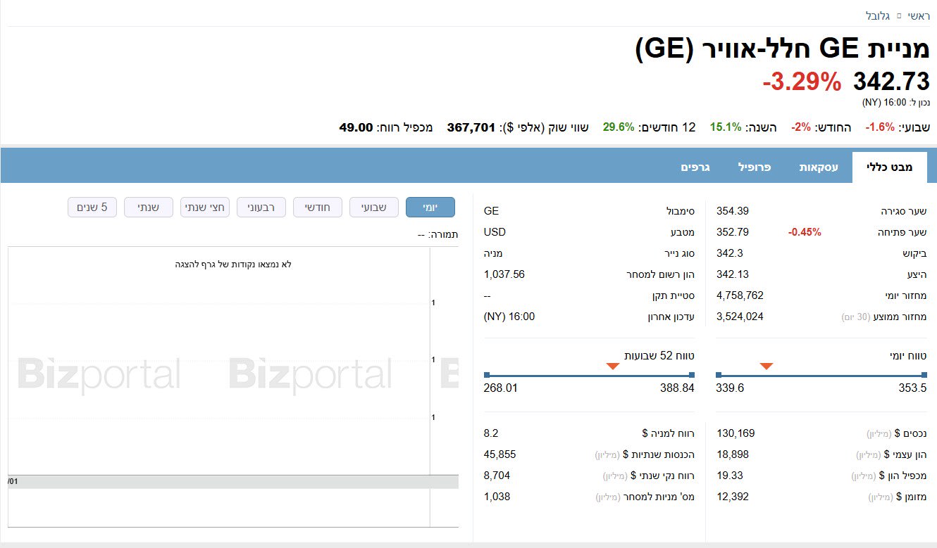
Task: Click the 52-week low value 268.01
Action: click(x=500, y=388)
